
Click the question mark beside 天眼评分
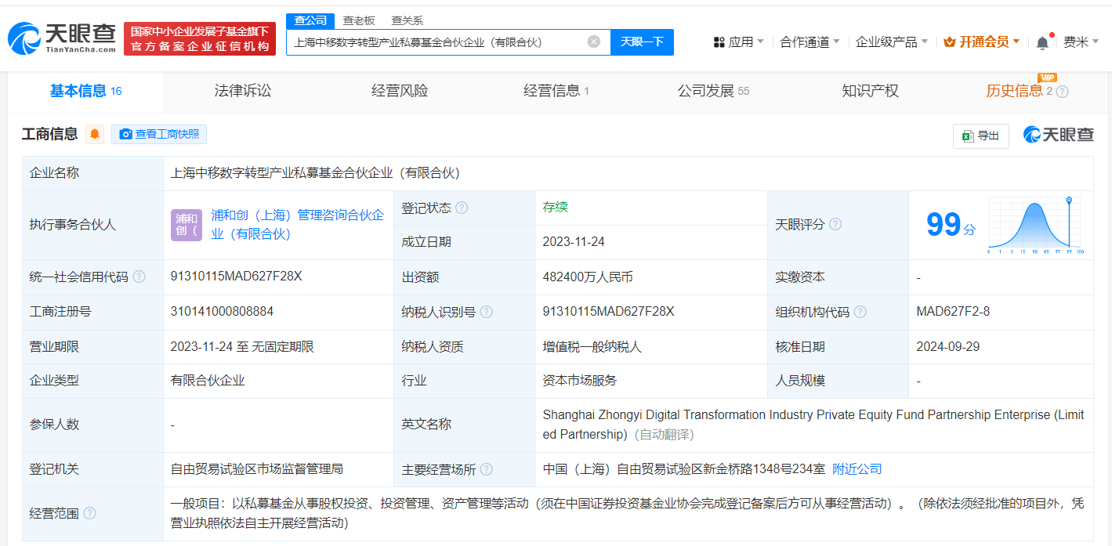pyautogui.click(x=835, y=224)
